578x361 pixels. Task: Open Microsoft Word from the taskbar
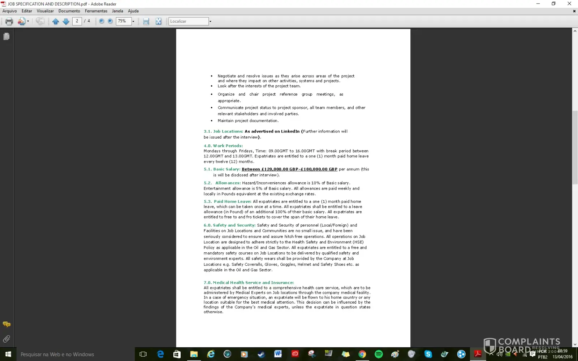(x=278, y=354)
